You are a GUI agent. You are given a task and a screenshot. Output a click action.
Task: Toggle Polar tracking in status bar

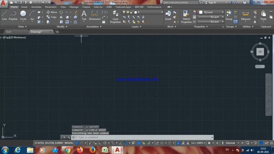click(104, 143)
